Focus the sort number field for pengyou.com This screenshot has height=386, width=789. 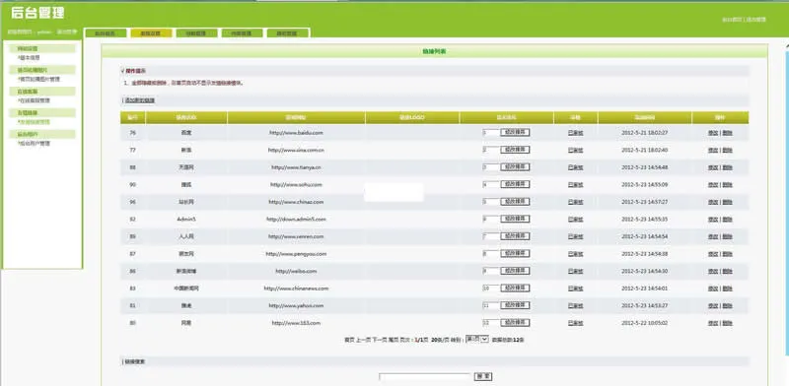(x=490, y=254)
